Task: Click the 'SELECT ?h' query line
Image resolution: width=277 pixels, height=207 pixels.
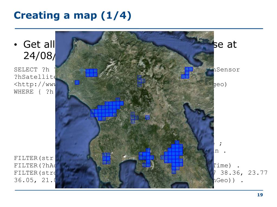Action: pyautogui.click(x=35, y=70)
